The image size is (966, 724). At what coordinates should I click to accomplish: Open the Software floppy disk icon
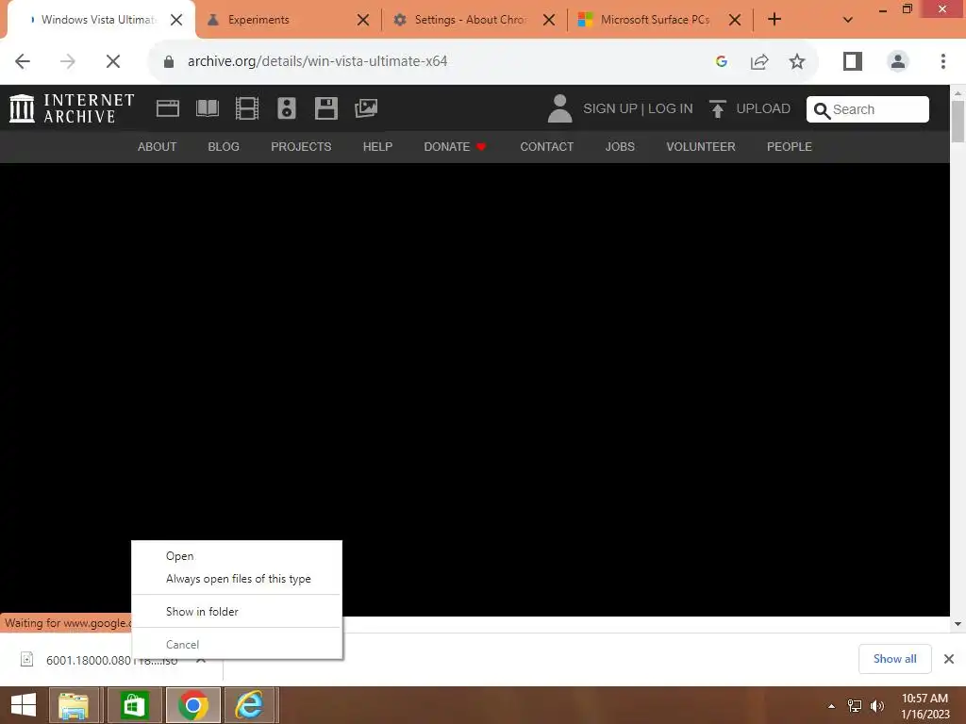tap(325, 108)
